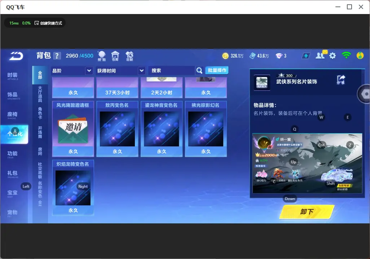The image size is (370, 259).
Task: Click the 15ms latency indicator
Action: [x=14, y=23]
